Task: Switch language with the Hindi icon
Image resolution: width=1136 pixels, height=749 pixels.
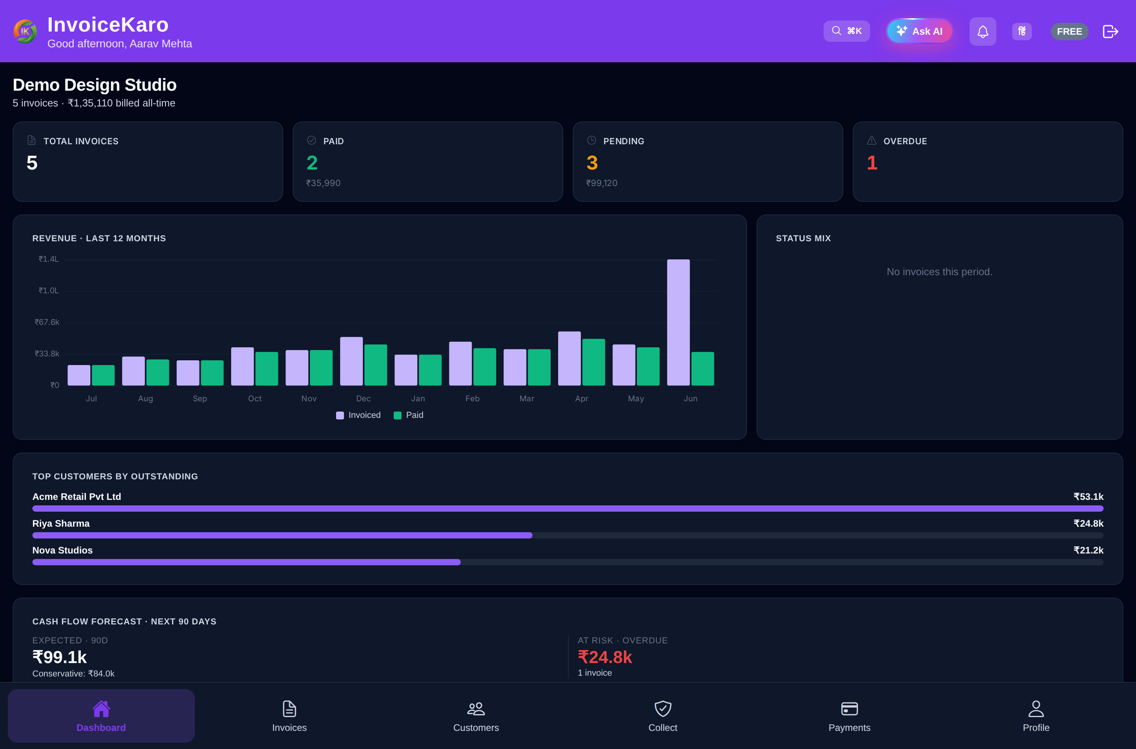Action: click(1022, 32)
